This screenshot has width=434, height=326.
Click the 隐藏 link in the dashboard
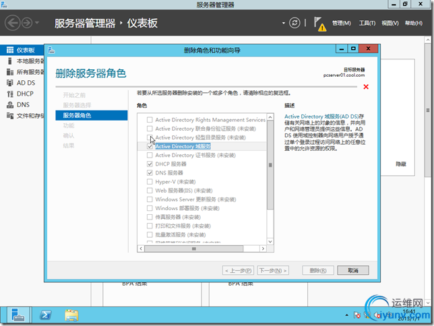coord(401,164)
